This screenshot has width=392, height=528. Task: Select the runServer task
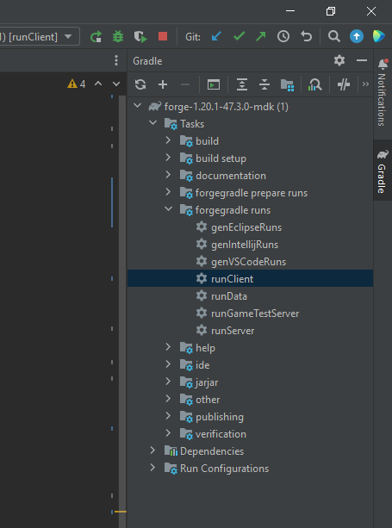[250, 331]
